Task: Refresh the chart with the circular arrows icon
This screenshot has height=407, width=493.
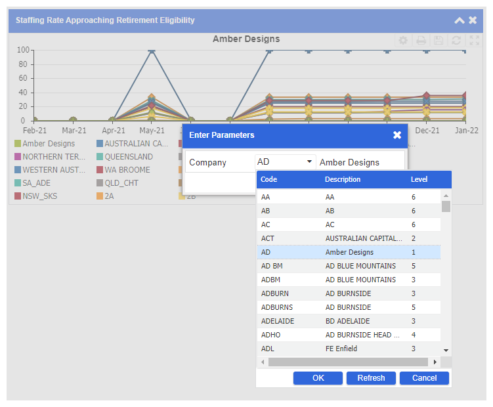Action: coord(456,40)
